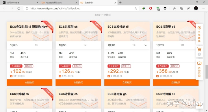Select the 上云必备 tab

point(98,3)
